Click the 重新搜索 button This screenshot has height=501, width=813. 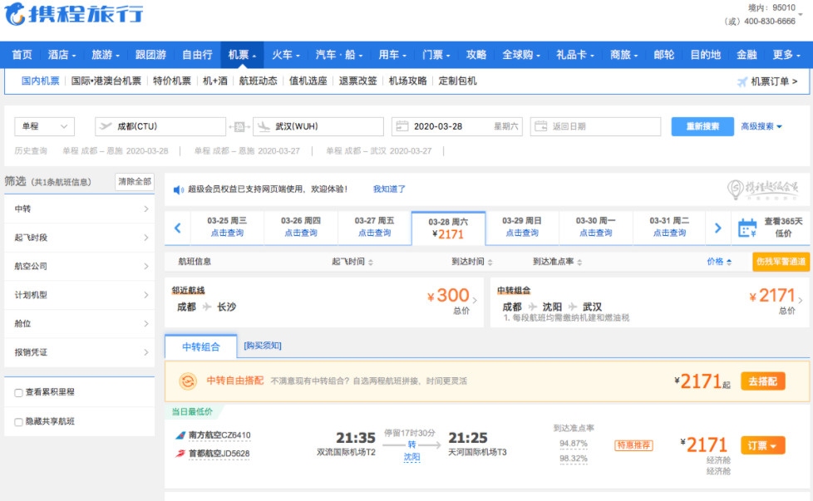(702, 127)
